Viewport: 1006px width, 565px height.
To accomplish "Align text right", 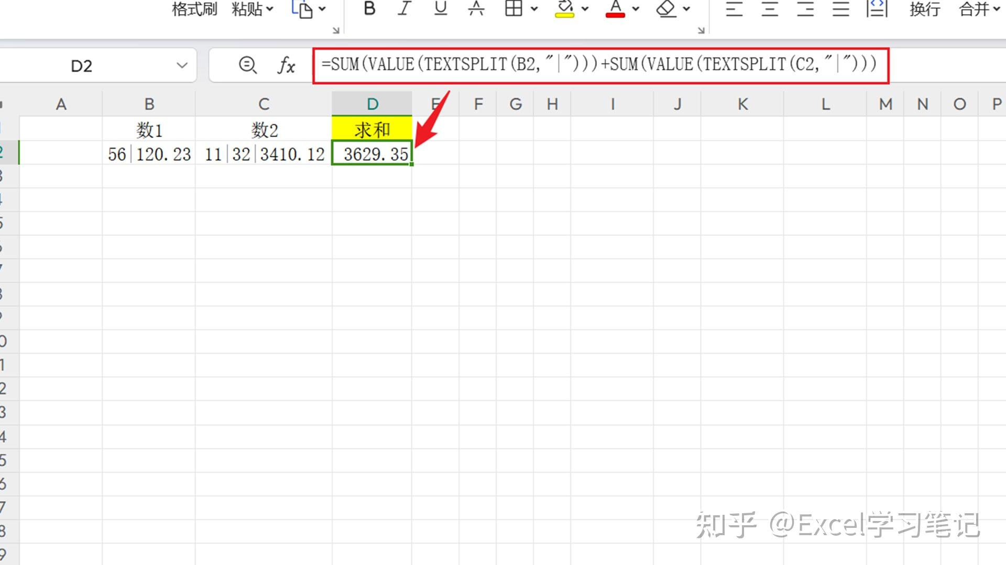I will tap(805, 9).
